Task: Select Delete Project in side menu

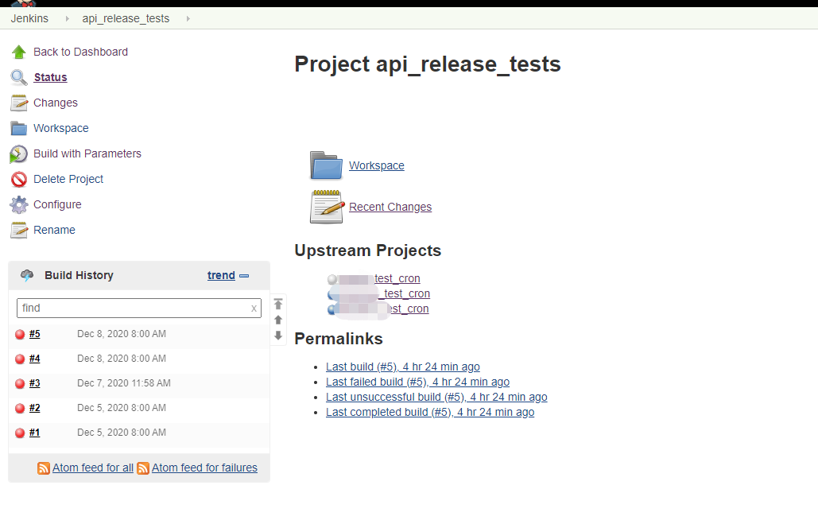Action: coord(68,180)
